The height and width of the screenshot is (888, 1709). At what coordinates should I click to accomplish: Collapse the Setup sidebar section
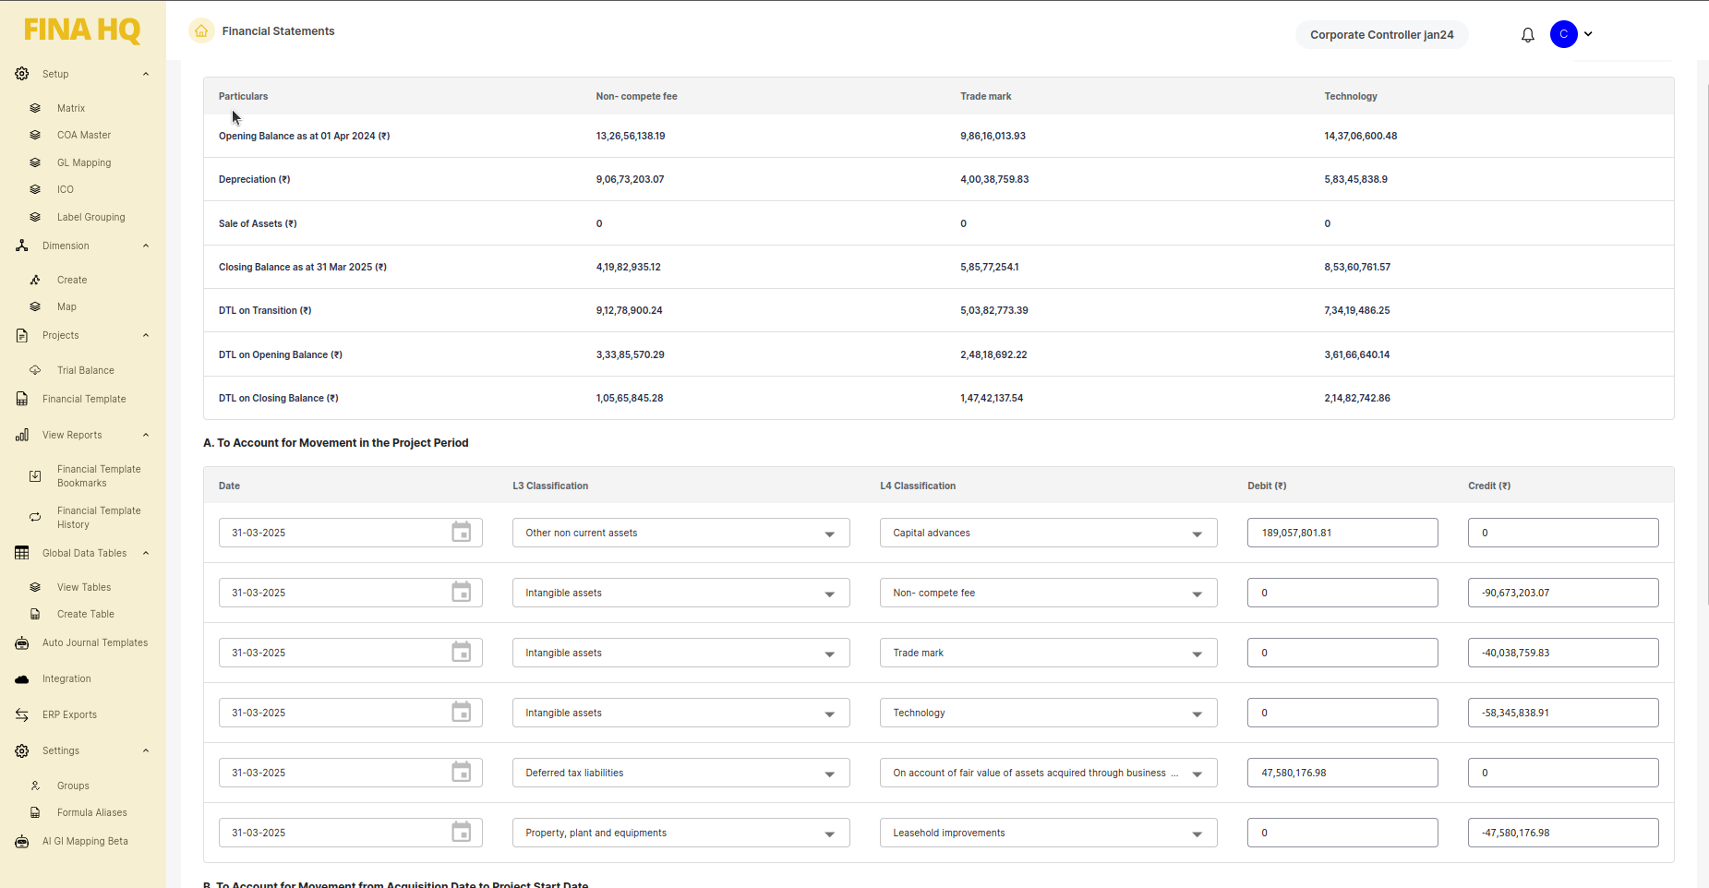click(146, 74)
